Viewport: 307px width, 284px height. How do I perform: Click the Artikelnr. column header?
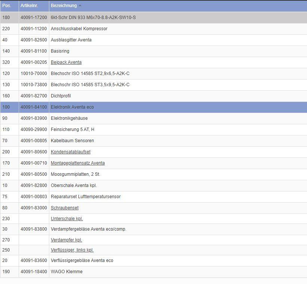[29, 6]
